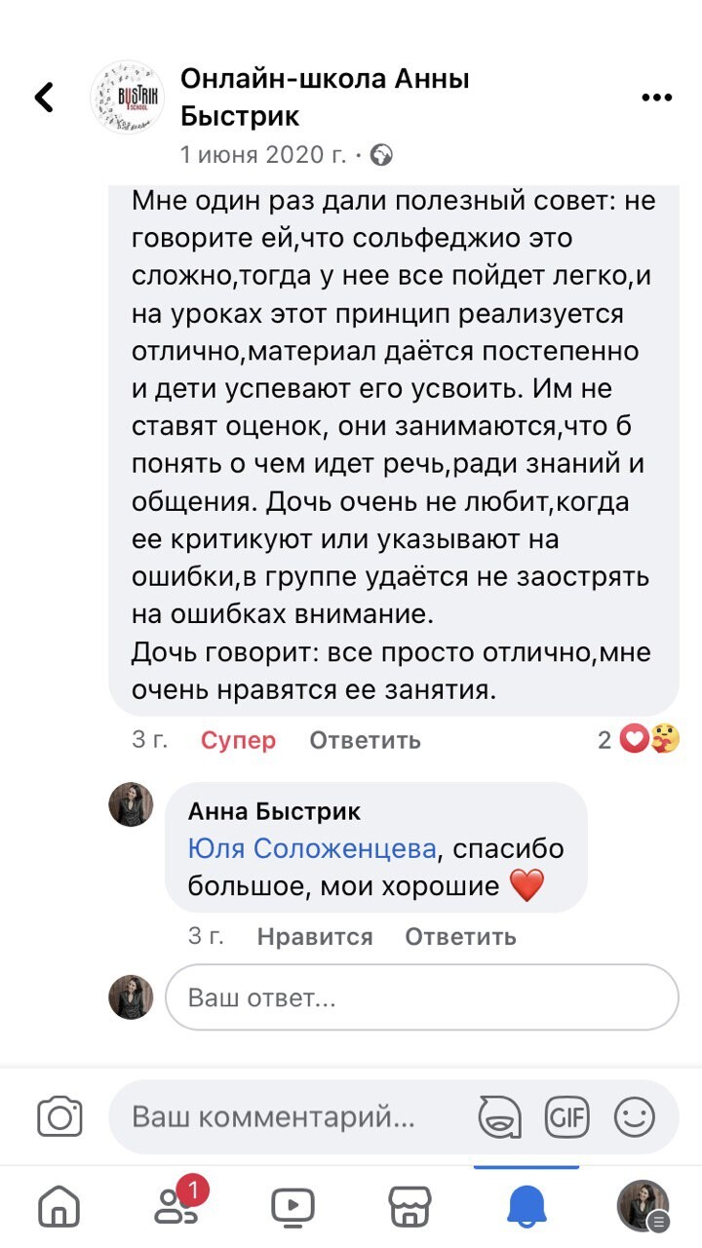Open the sticker picker icon
This screenshot has width=702, height=1248.
point(499,1116)
